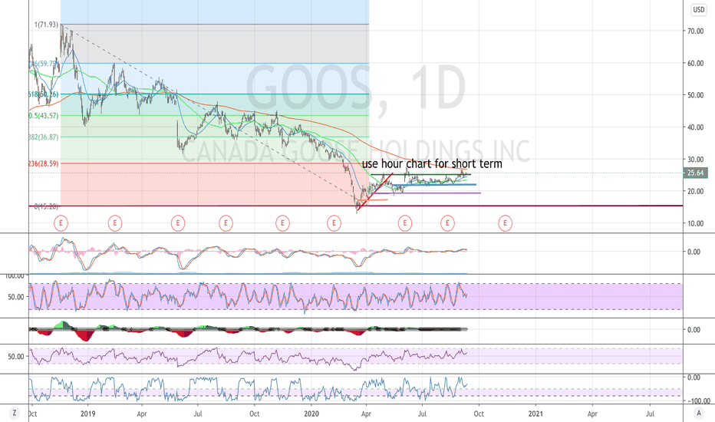Click the 2021 label on the time axis
The width and height of the screenshot is (715, 422).
(x=535, y=414)
